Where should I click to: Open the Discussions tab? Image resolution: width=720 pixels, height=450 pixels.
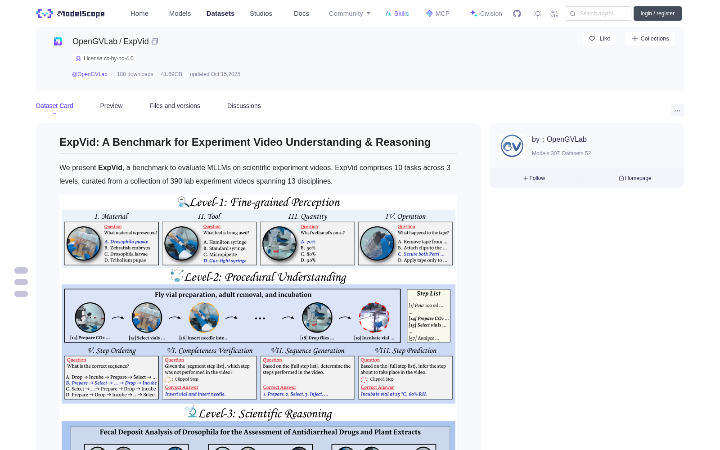244,106
